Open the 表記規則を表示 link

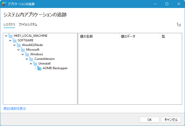coord(15,109)
